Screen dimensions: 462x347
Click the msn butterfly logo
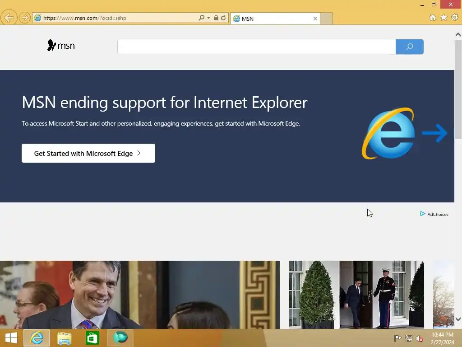pyautogui.click(x=61, y=46)
